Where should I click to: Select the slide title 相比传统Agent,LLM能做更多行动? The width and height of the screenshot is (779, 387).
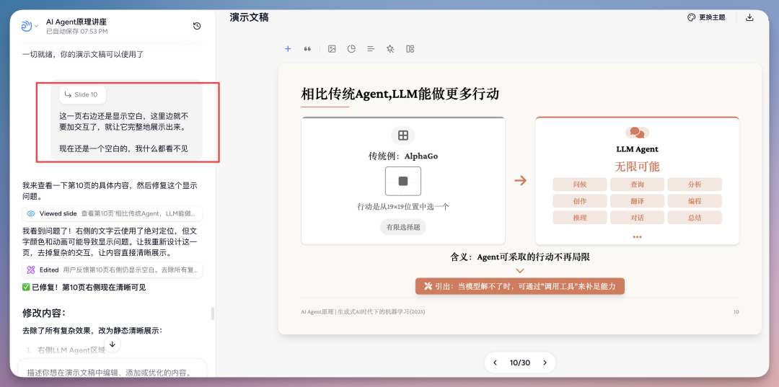pos(400,94)
